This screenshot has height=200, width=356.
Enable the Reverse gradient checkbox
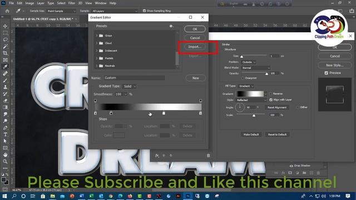click(x=271, y=94)
